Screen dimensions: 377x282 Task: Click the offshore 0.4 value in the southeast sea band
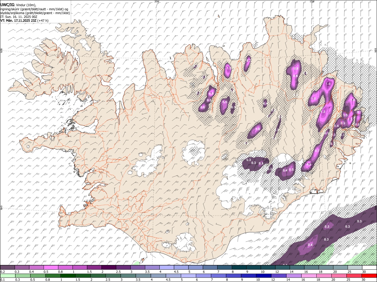tap(310, 245)
